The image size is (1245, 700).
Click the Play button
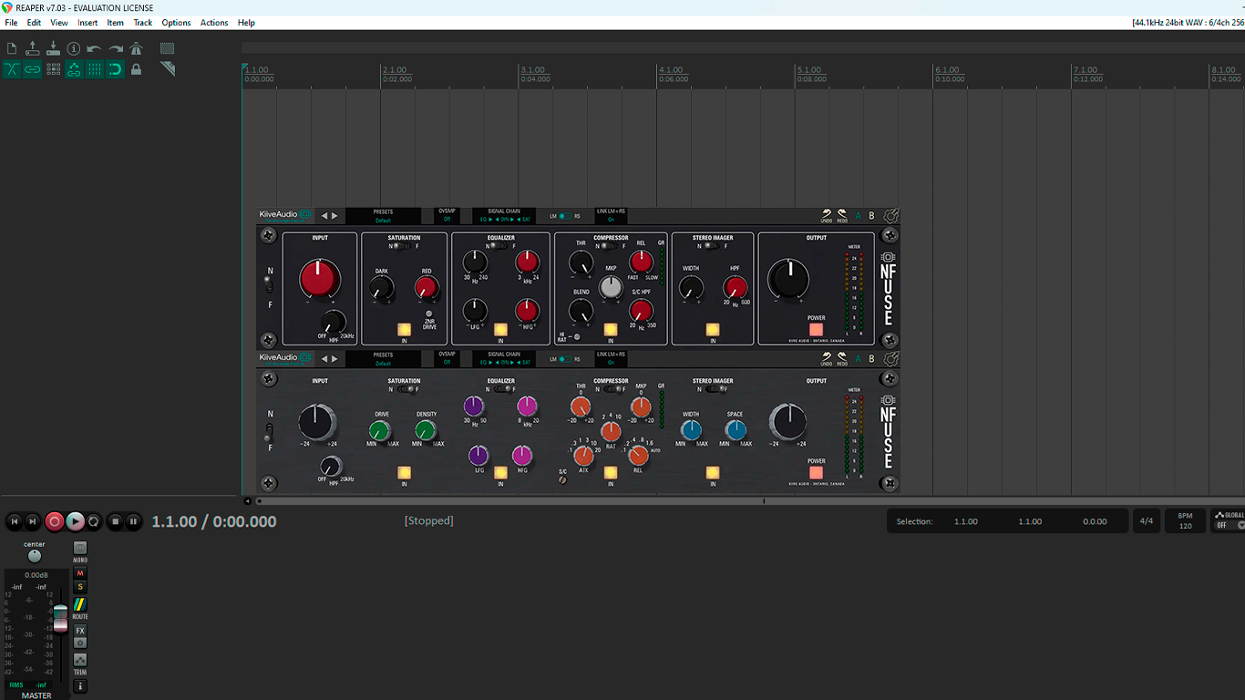(75, 521)
